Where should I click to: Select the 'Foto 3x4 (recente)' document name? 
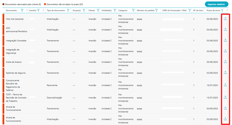pos(15,19)
